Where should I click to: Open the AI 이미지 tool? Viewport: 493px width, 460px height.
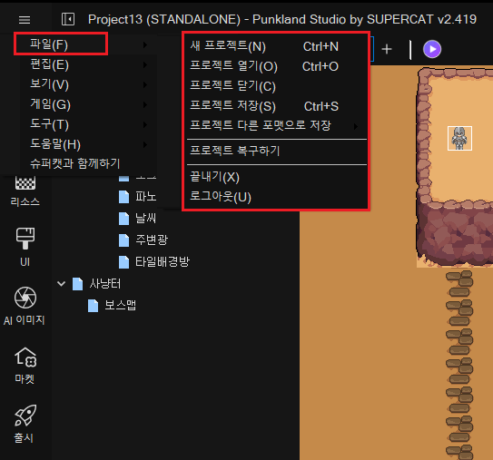click(25, 306)
